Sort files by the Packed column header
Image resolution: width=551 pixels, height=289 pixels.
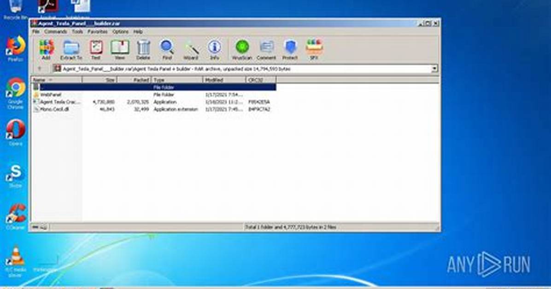tap(134, 80)
